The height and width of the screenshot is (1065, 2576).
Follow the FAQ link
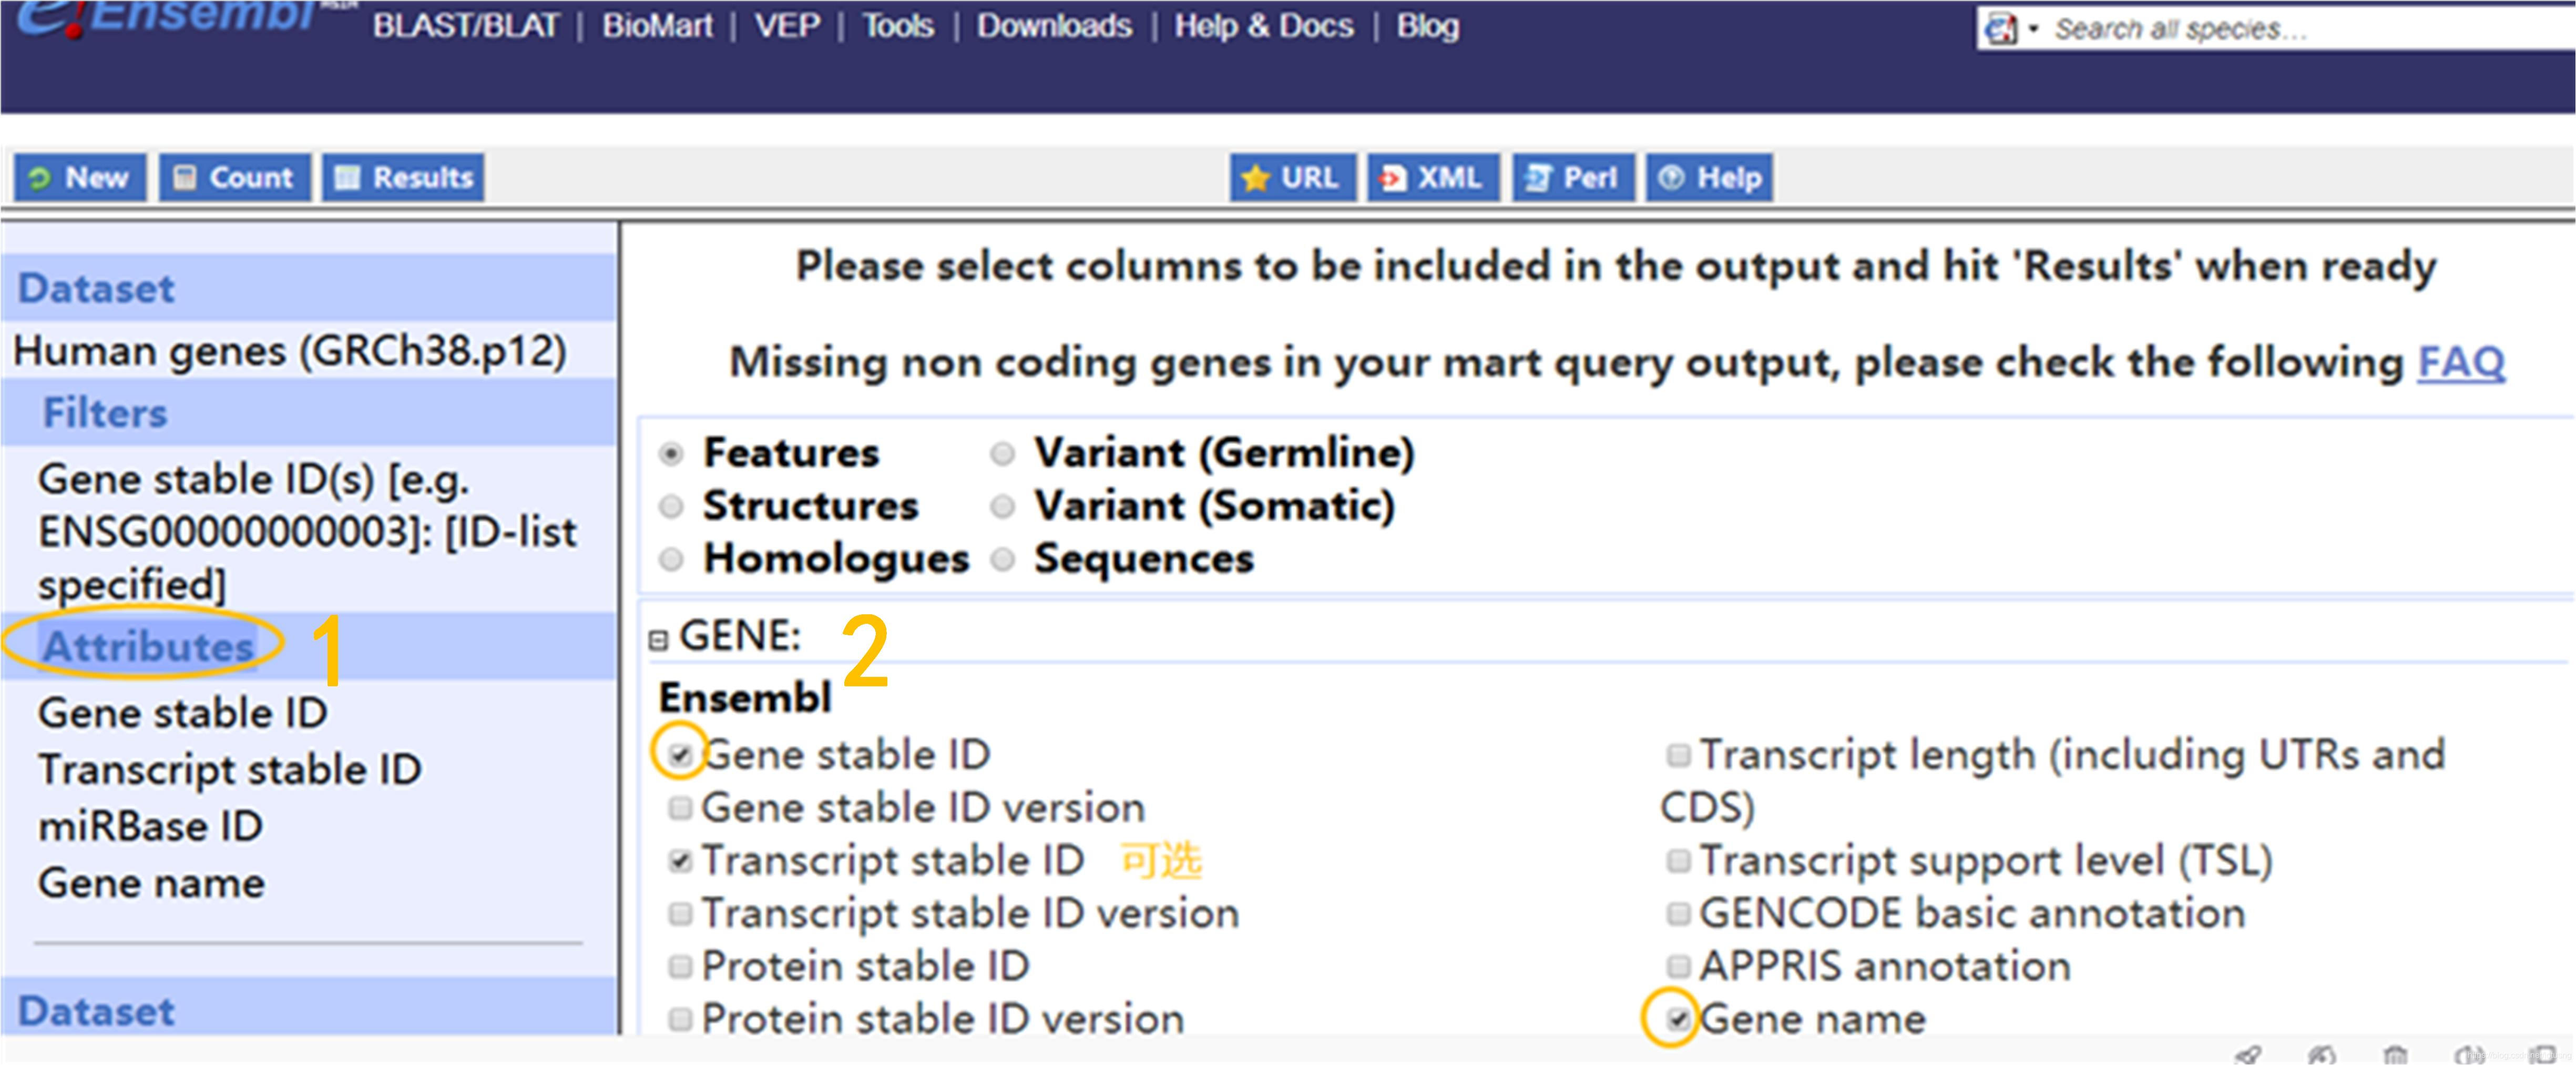[2460, 363]
